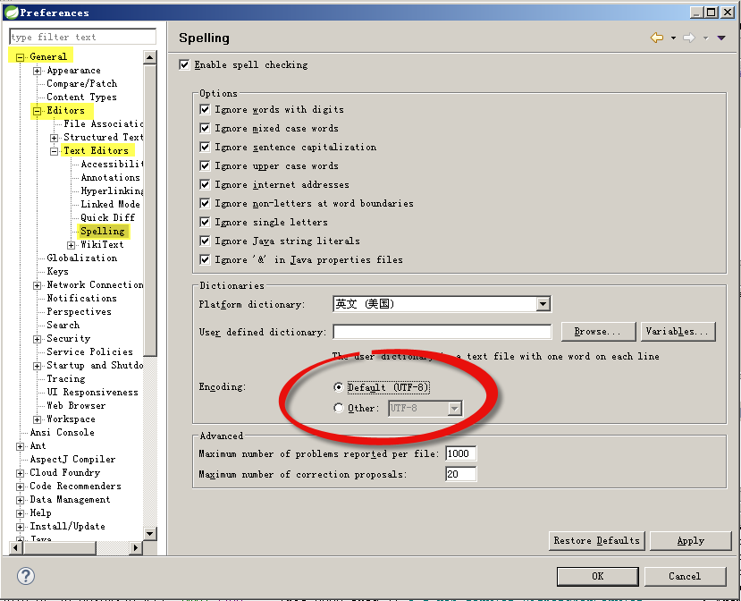Uncheck Ignore words with digits
741x601 pixels.
point(206,110)
